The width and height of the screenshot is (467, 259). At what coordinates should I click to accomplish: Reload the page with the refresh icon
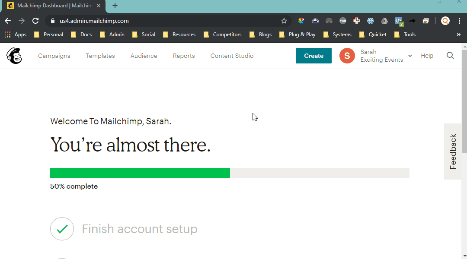click(x=35, y=21)
